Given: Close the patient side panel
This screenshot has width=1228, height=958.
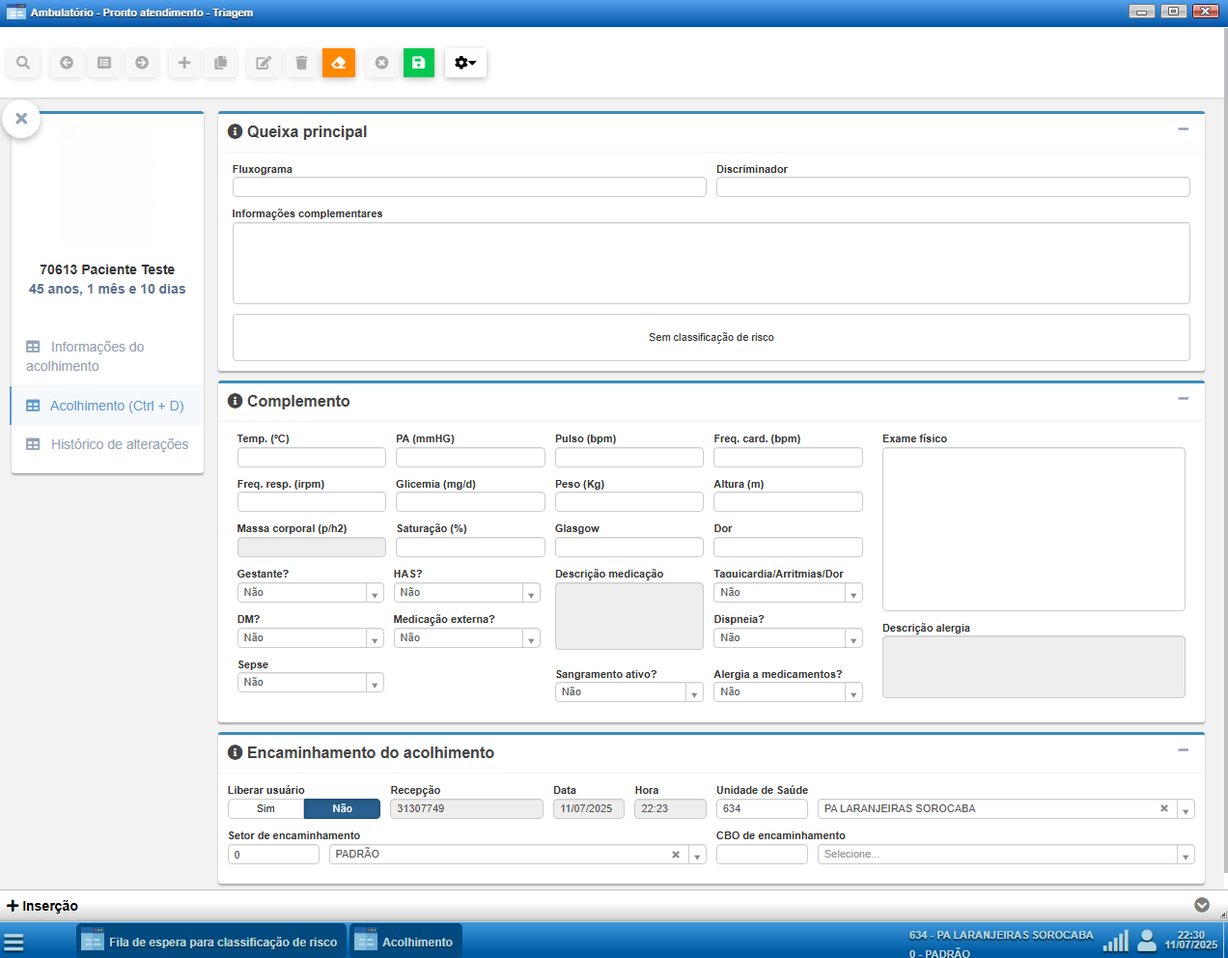Looking at the screenshot, I should coord(21,119).
